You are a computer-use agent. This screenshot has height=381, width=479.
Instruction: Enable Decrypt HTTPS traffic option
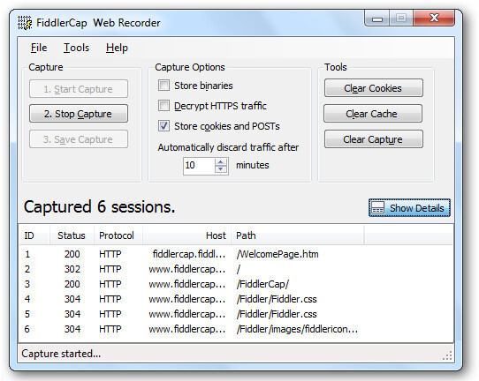click(x=163, y=106)
